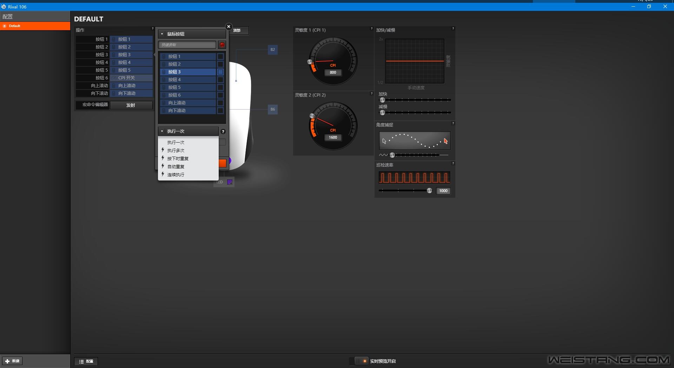Click the 发射 macro editor button
The image size is (674, 368).
click(131, 105)
